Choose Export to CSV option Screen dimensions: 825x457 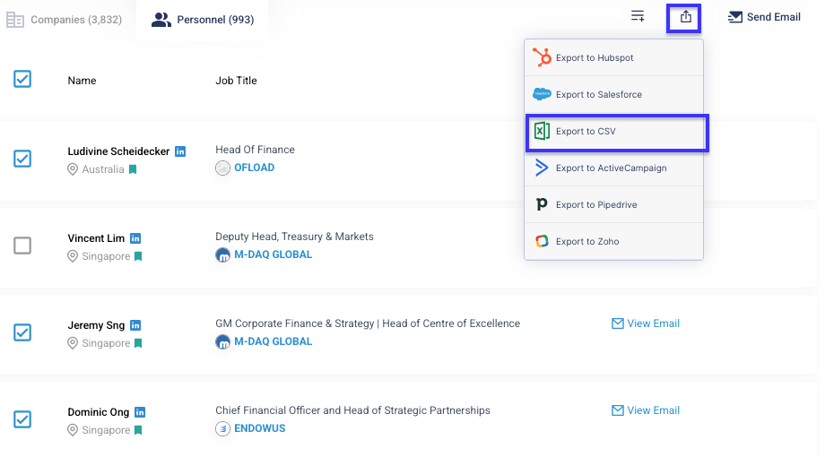(x=617, y=132)
